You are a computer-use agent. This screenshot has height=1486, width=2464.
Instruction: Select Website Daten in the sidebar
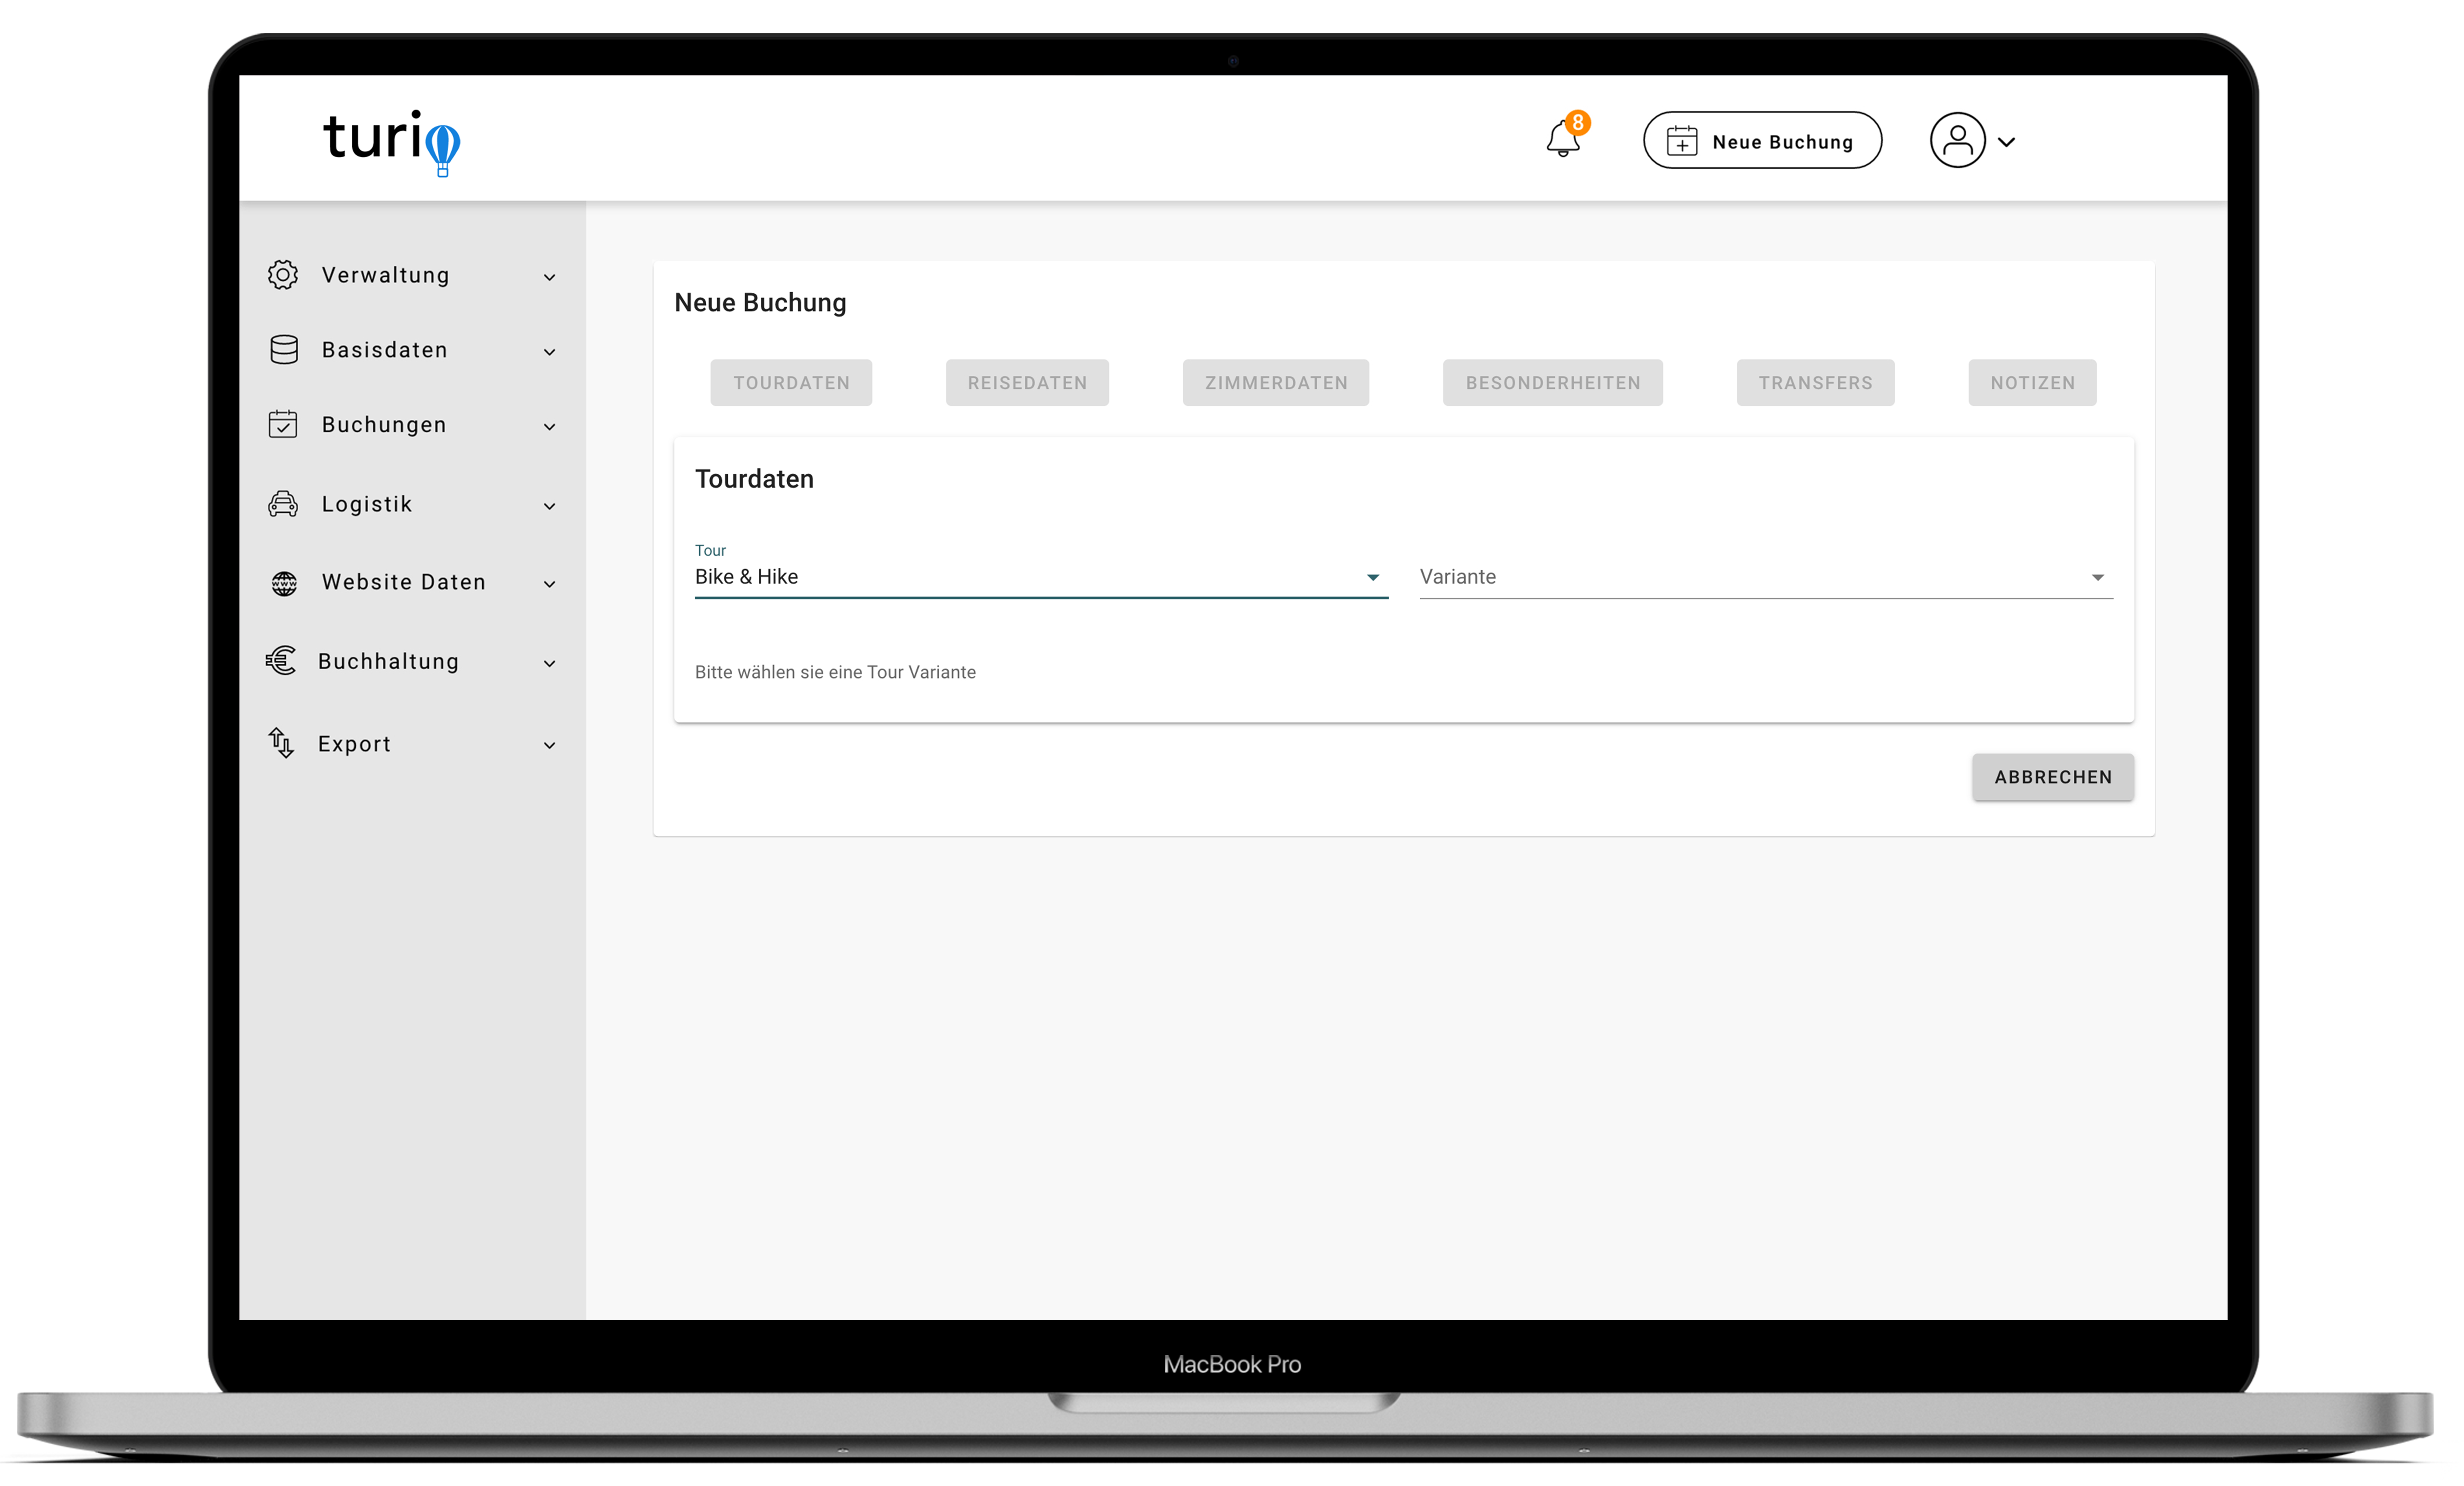pos(404,582)
